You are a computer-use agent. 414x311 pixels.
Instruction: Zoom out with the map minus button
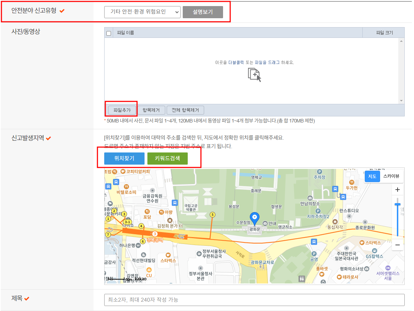[397, 245]
